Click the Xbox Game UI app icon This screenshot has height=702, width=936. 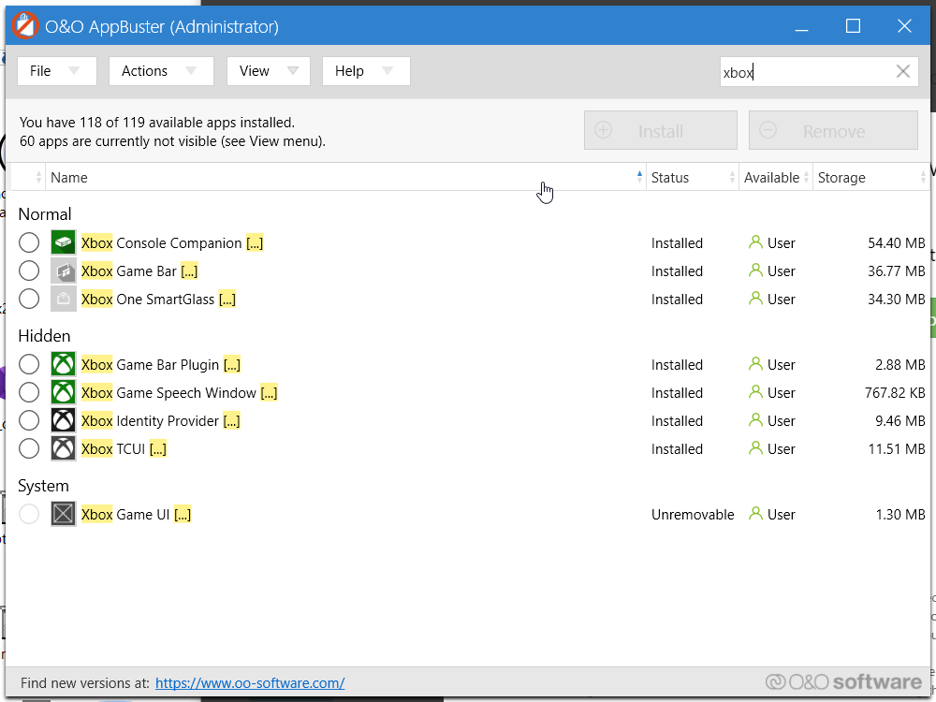pos(64,514)
